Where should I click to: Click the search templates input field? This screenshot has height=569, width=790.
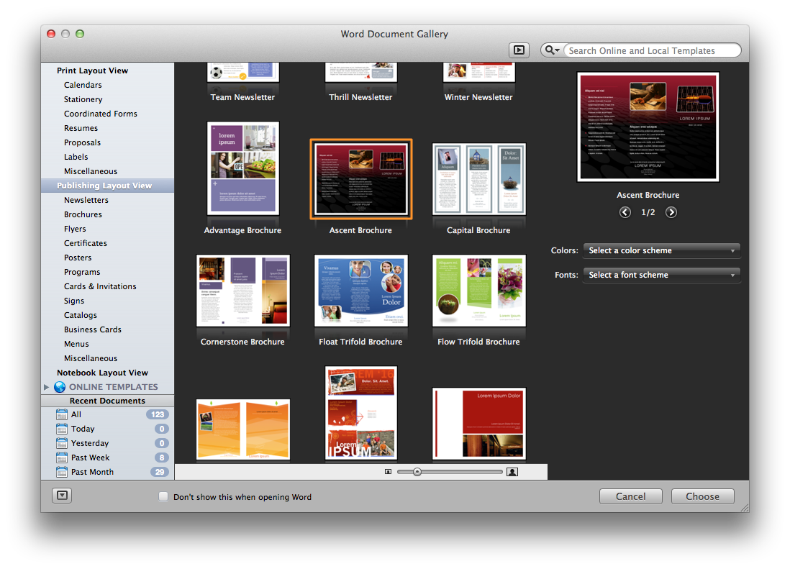point(653,50)
